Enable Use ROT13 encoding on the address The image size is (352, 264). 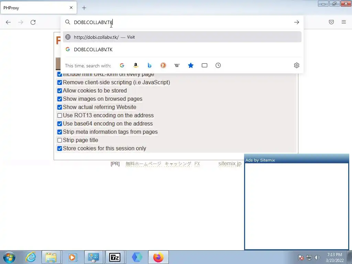point(59,115)
